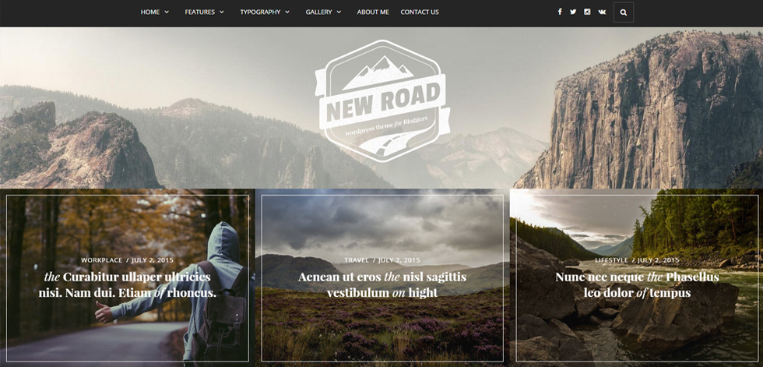Image resolution: width=763 pixels, height=367 pixels.
Task: Open the Travel category link
Action: click(357, 260)
